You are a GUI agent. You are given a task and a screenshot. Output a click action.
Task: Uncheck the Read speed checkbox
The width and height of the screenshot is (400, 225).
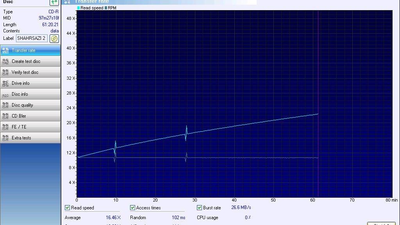tap(68, 208)
